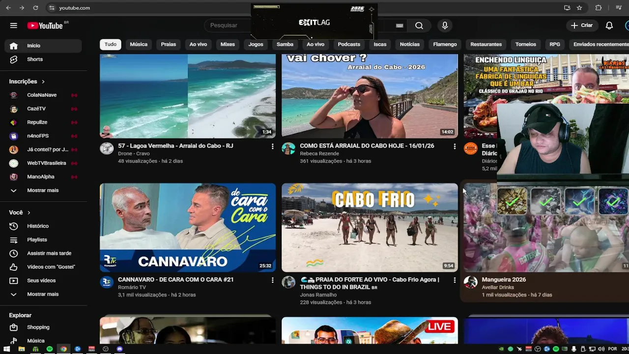629x354 pixels.
Task: Open ManoAlpha subscription channel
Action: (x=43, y=177)
